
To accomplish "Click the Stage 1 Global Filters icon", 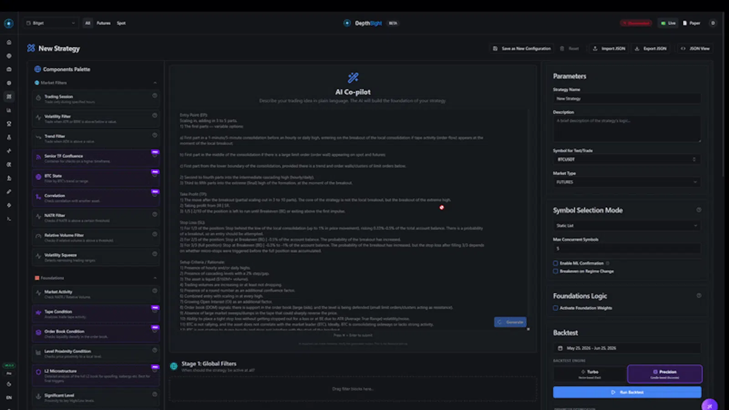I will coord(174,366).
